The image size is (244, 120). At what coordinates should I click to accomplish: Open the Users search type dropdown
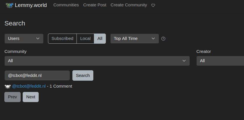[x=24, y=38]
